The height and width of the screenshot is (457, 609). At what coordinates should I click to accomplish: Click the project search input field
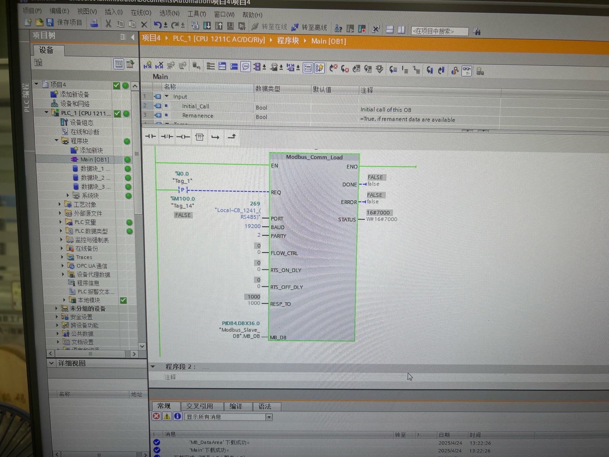pyautogui.click(x=439, y=31)
